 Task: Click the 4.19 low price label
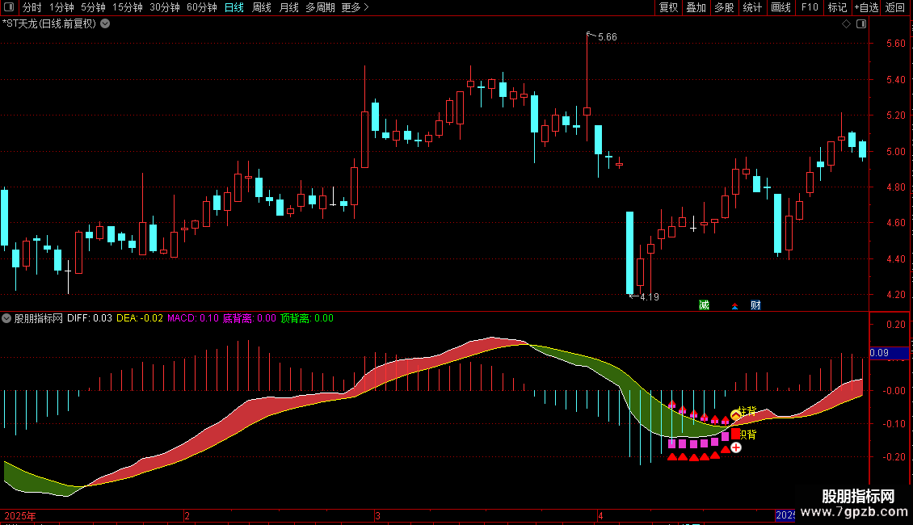(650, 297)
